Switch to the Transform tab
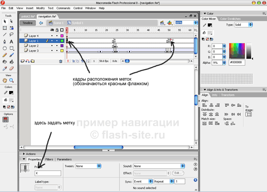This screenshot has height=192, width=267. [228, 95]
